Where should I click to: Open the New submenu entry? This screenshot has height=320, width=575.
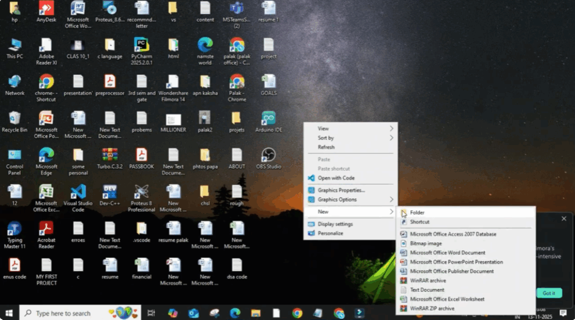coord(350,212)
